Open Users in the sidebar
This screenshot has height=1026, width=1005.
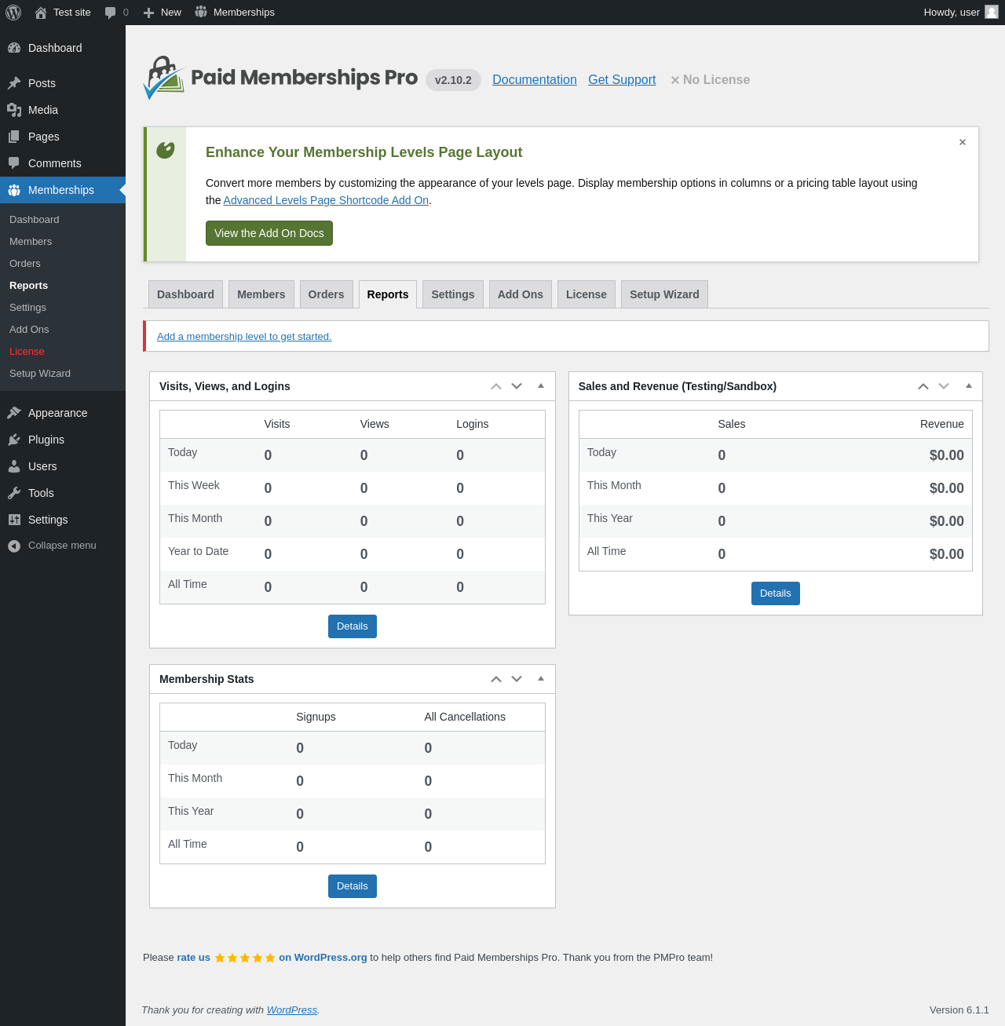[63, 466]
